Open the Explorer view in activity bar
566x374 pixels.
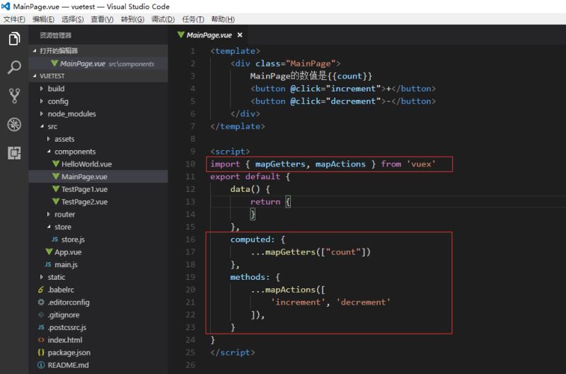click(x=14, y=39)
